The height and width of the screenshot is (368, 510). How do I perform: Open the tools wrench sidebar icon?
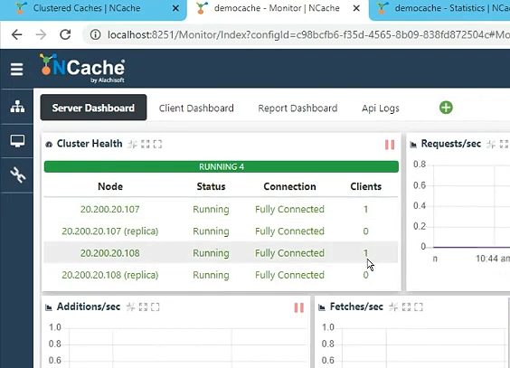(x=17, y=175)
